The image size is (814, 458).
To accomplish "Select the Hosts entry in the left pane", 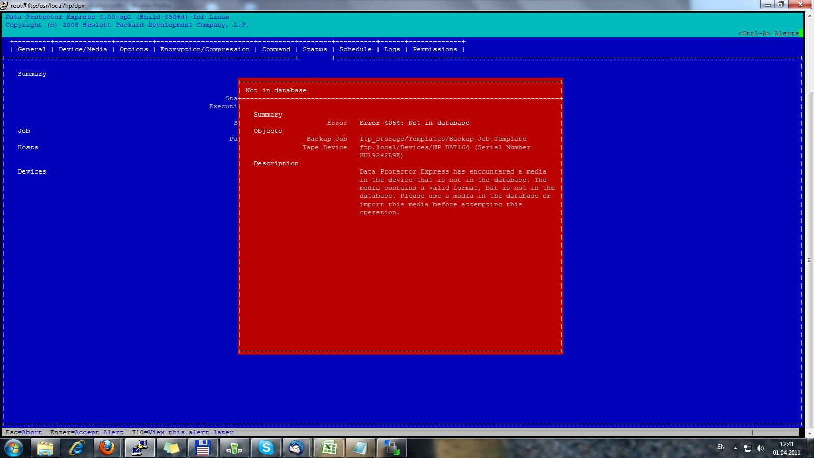I will click(x=28, y=147).
